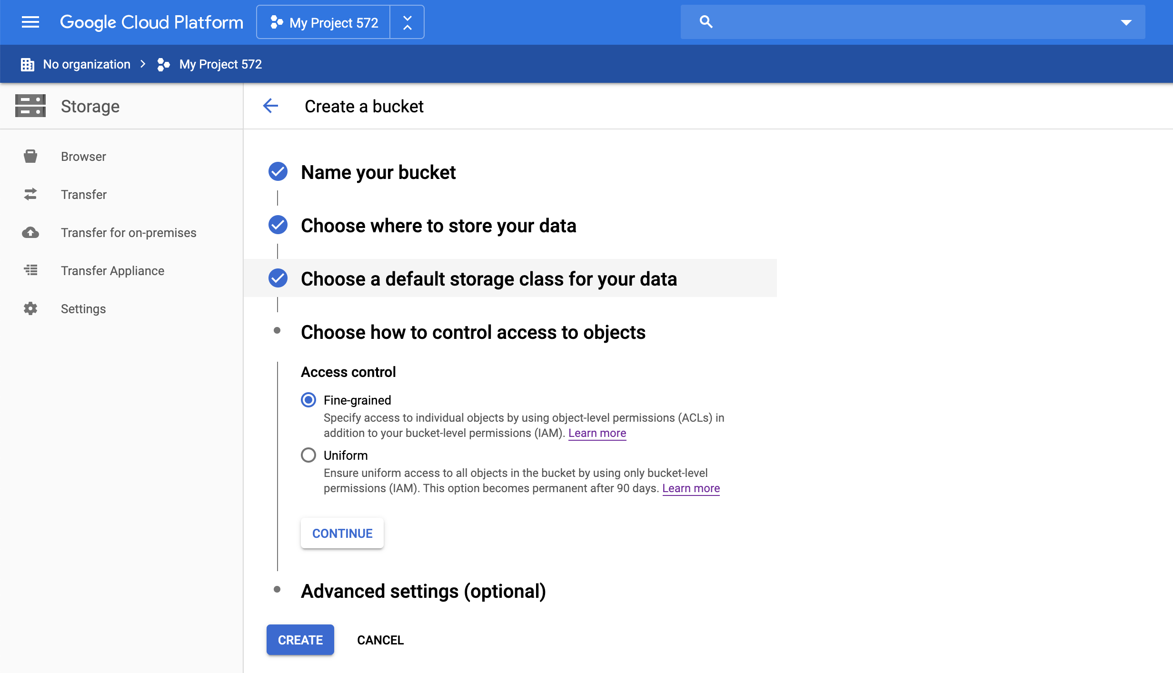Viewport: 1173px width, 673px height.
Task: Click the Transfer for on-premises cloud icon
Action: click(30, 232)
